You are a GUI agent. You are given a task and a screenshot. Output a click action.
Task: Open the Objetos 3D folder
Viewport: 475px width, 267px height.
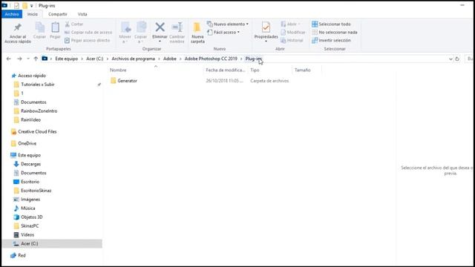tap(31, 217)
